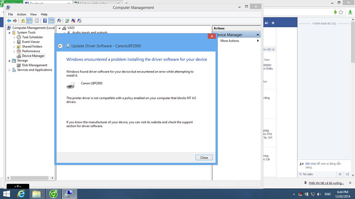Click the Computer Management taskbar button

point(69,194)
